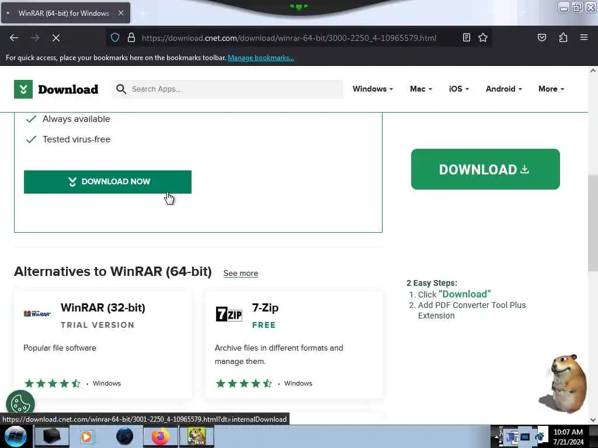Screen dimensions: 598x448
Task: Click the Download site title text
Action: click(68, 89)
